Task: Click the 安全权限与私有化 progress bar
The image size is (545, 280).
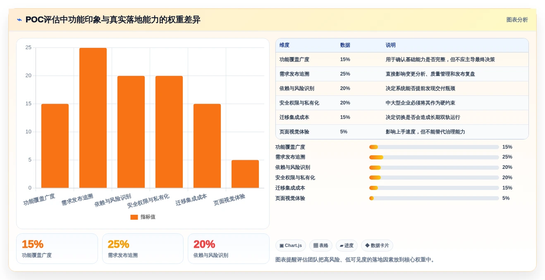Action: pyautogui.click(x=434, y=178)
